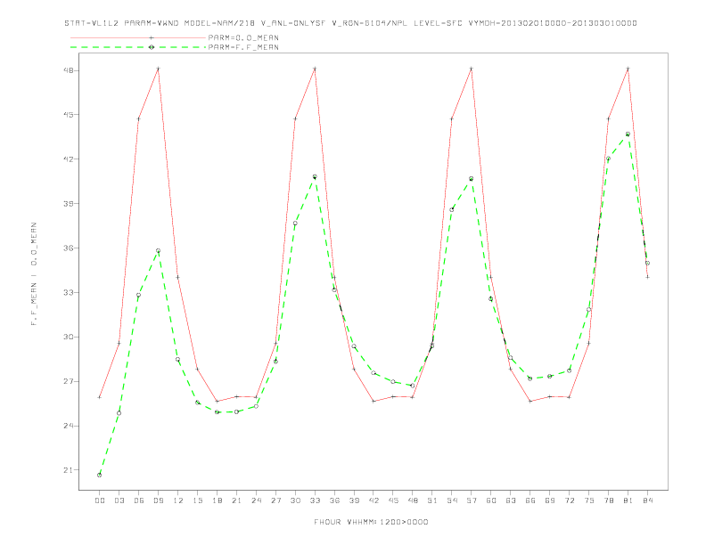Click the x-axis tick label 51

coord(432,500)
